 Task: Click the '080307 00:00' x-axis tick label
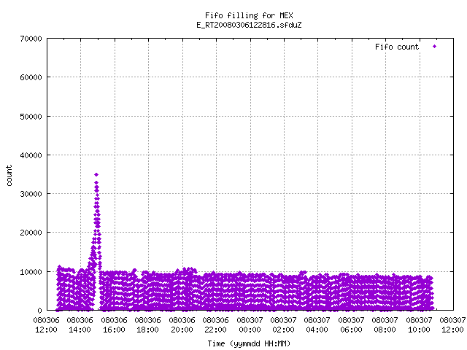click(250, 325)
